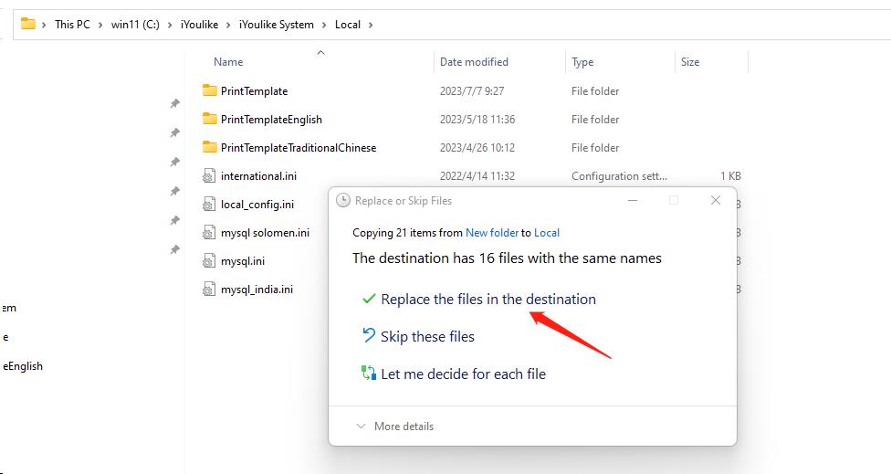Choose Skip these files option
Image resolution: width=891 pixels, height=474 pixels.
pyautogui.click(x=427, y=336)
